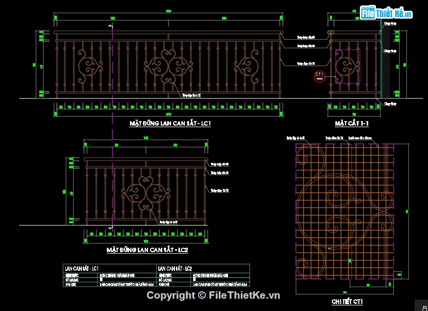Click the LAN CAN SẮT - LC1 table header
Screen dimensions: 428x311
pos(82,268)
